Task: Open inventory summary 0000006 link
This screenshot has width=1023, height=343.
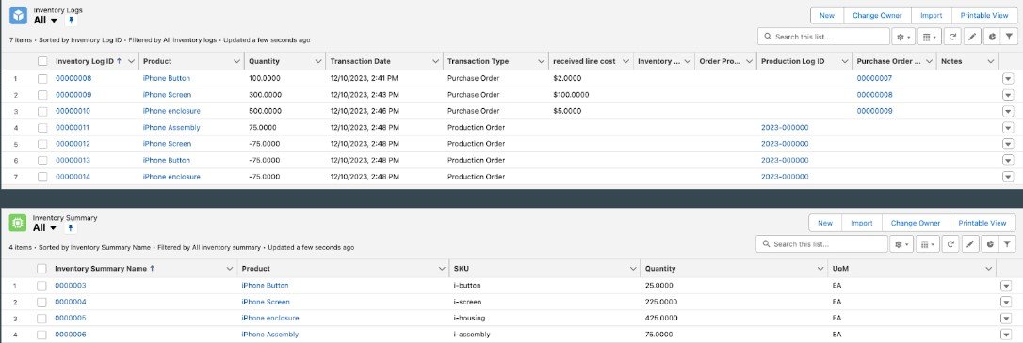Action: point(71,335)
